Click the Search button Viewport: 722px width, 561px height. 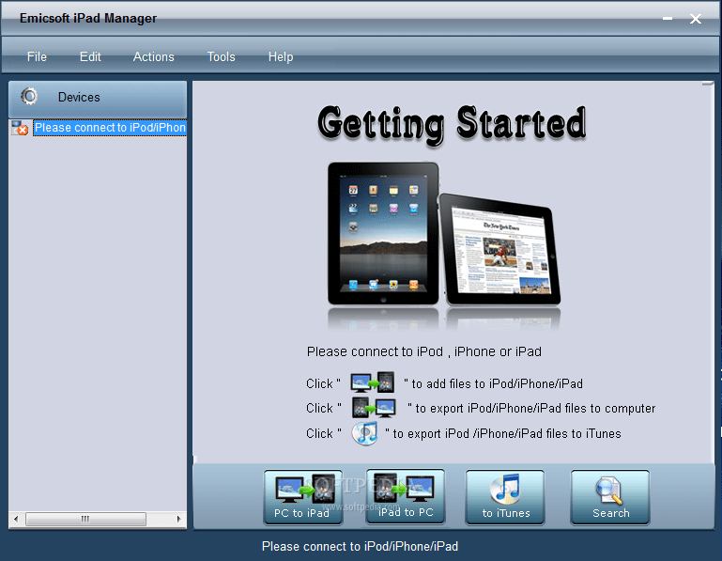610,497
